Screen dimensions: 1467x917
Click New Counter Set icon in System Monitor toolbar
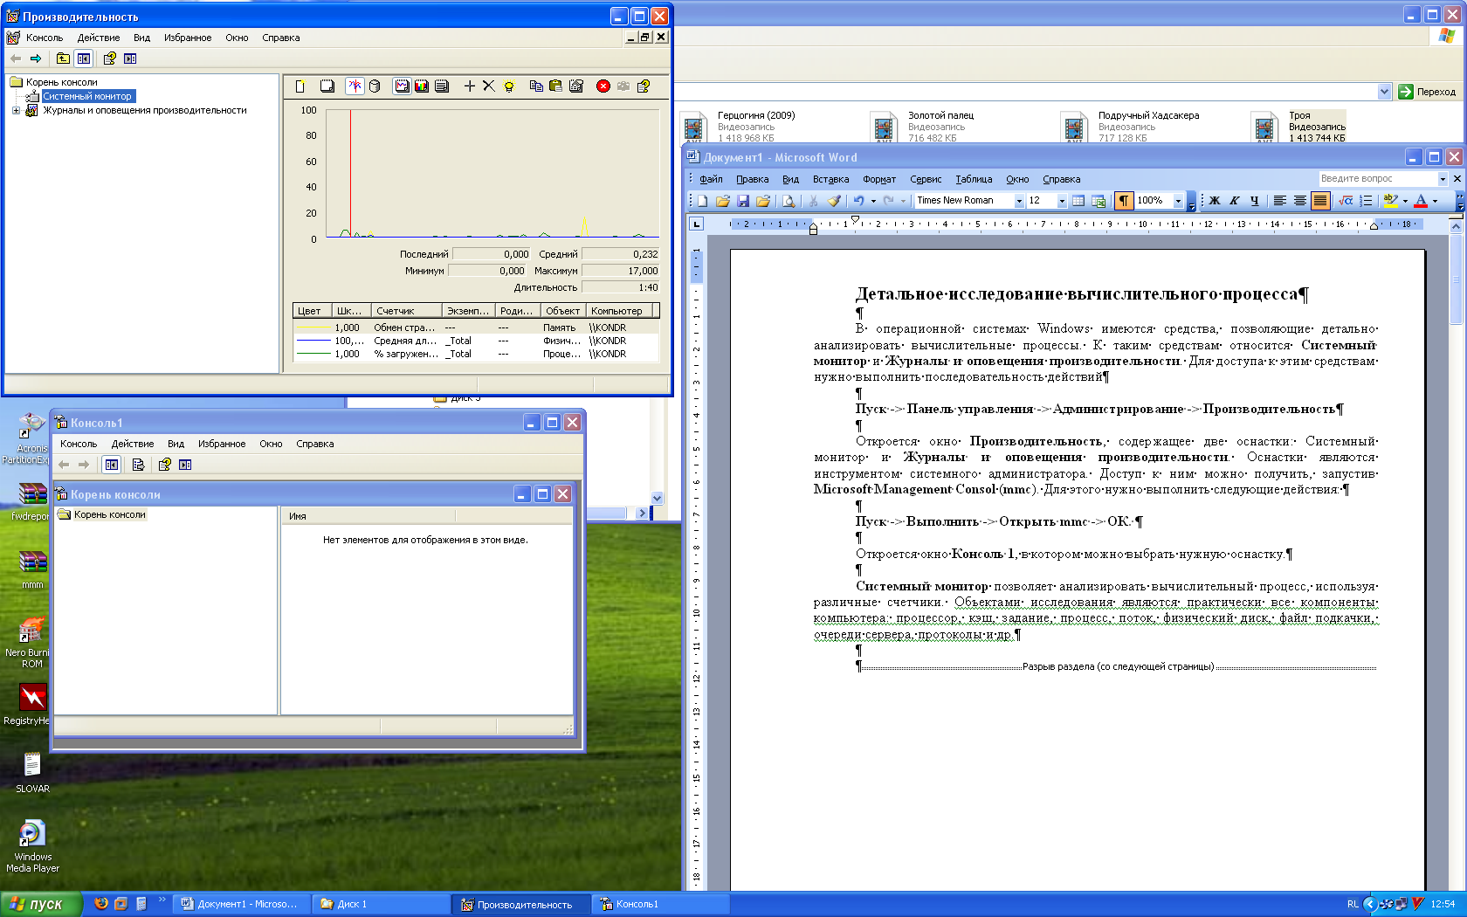click(300, 86)
